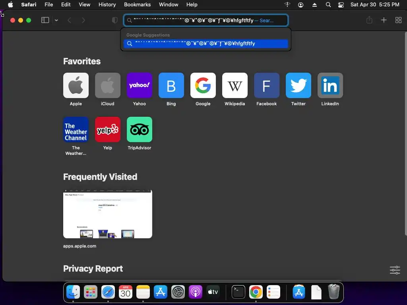Open the apps.apple.com frequently visited thumbnail
The width and height of the screenshot is (407, 305).
point(108,214)
